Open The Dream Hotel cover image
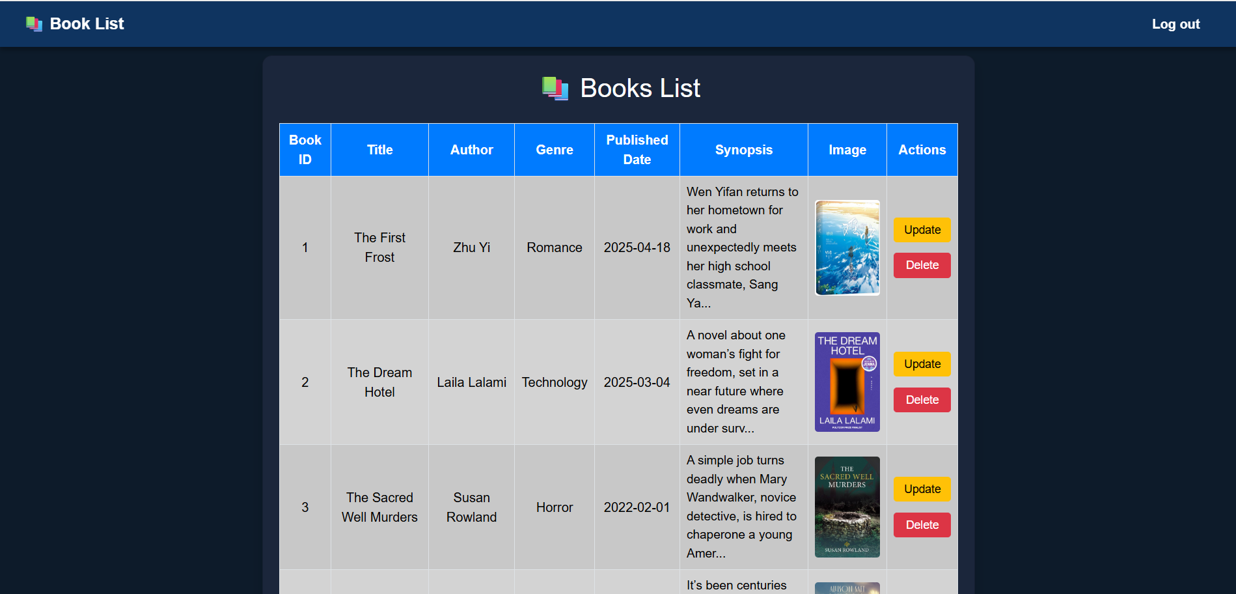This screenshot has height=594, width=1236. (847, 382)
